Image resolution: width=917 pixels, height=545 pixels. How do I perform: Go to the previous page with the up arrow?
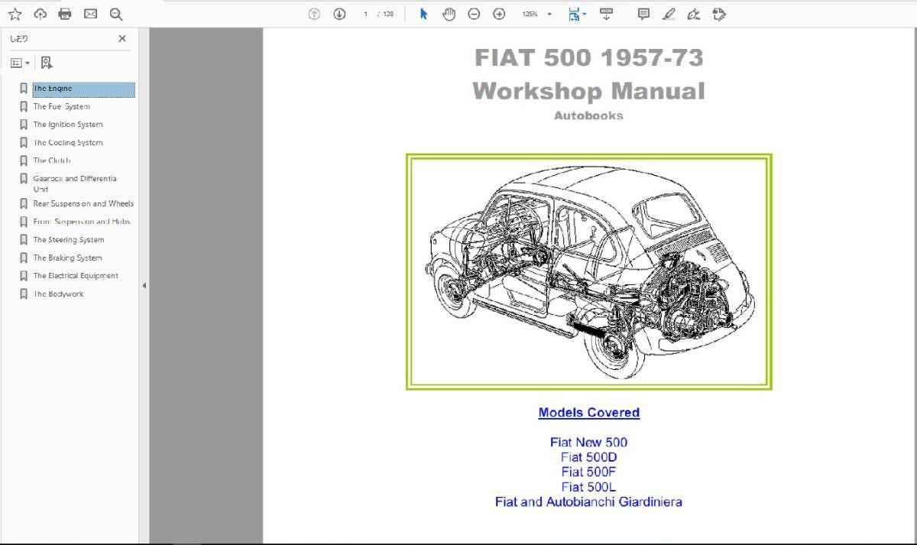[314, 14]
